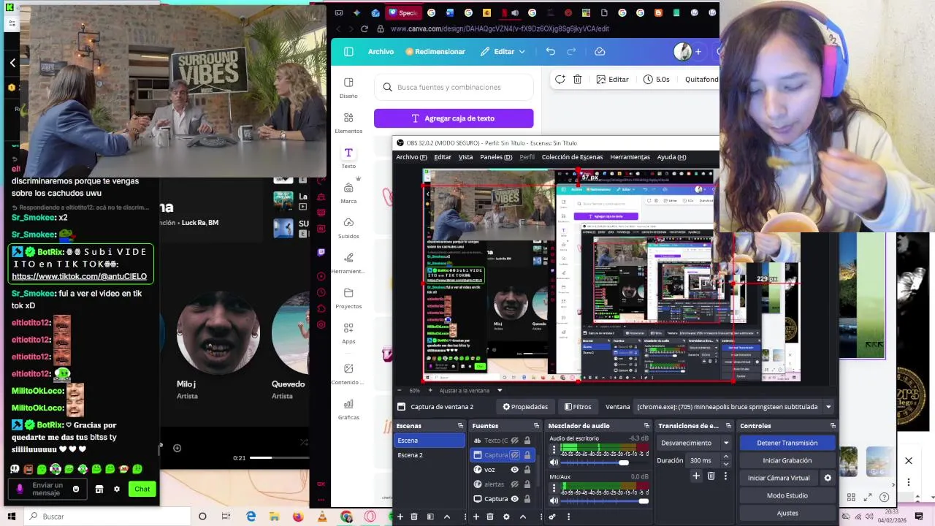Image resolution: width=935 pixels, height=526 pixels.
Task: Undock the Controles panel icon
Action: (833, 425)
